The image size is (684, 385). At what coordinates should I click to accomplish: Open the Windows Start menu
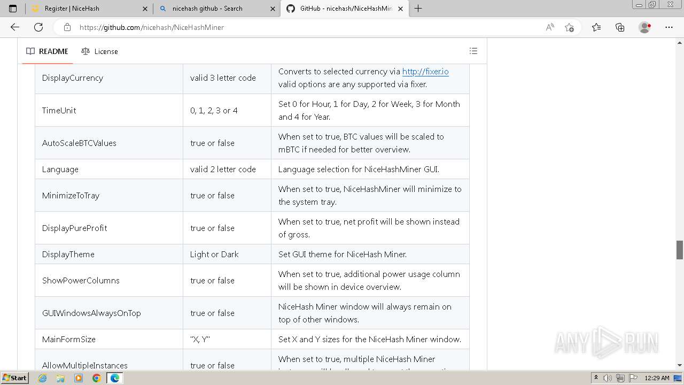[15, 378]
